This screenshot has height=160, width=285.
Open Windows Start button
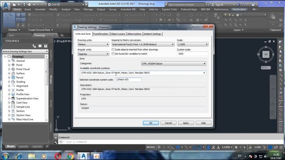pyautogui.click(x=6, y=156)
